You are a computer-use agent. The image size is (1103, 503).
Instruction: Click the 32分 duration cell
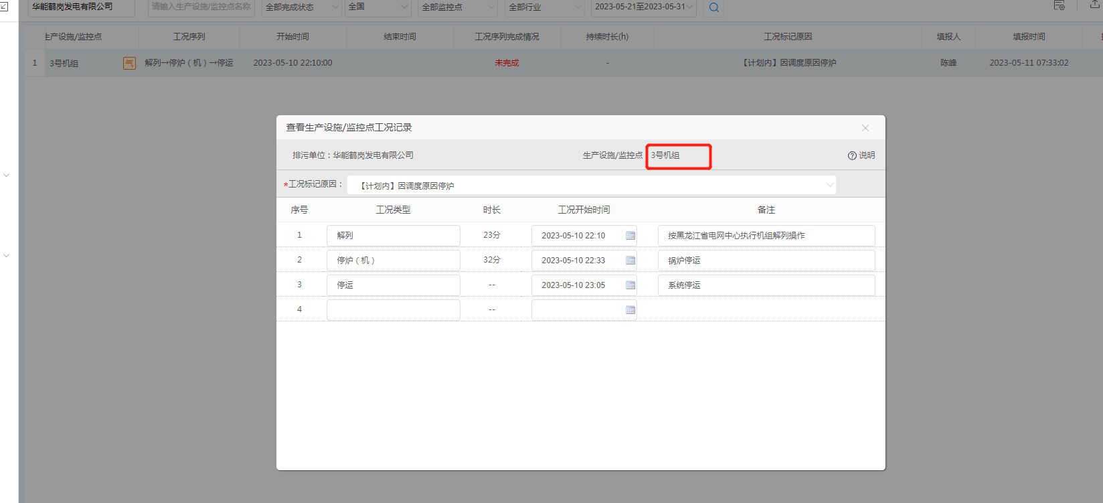click(x=492, y=260)
